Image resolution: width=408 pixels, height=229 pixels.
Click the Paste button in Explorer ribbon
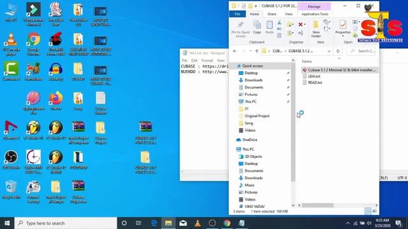tap(269, 27)
